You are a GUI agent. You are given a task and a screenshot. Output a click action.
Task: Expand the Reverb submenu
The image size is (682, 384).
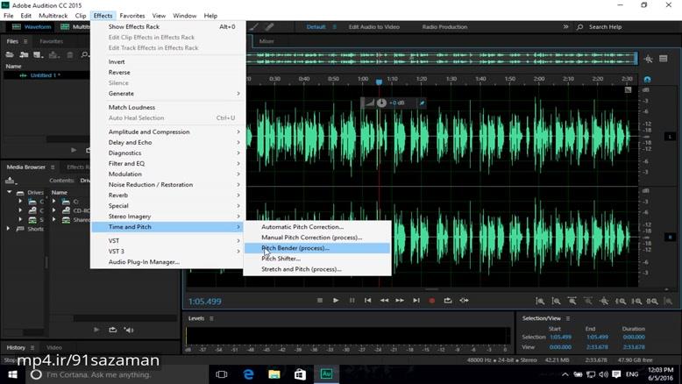click(168, 196)
